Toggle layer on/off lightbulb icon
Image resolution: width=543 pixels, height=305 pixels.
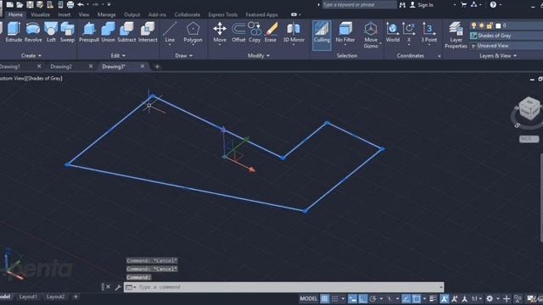coord(473,25)
